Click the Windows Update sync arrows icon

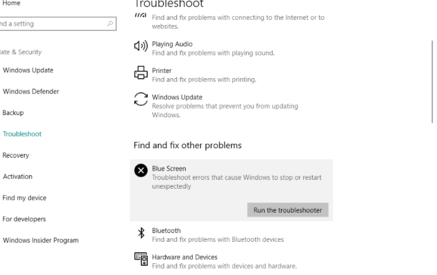pyautogui.click(x=141, y=99)
